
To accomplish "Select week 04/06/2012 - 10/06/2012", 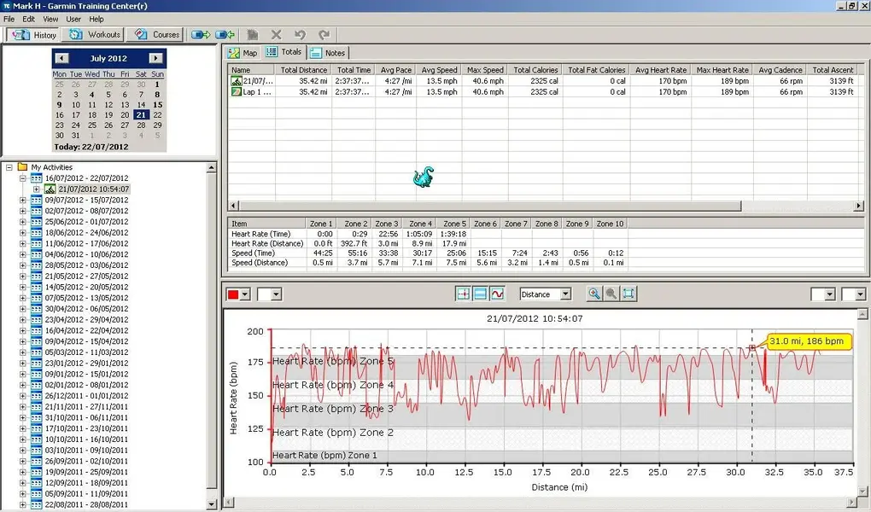I will point(86,254).
